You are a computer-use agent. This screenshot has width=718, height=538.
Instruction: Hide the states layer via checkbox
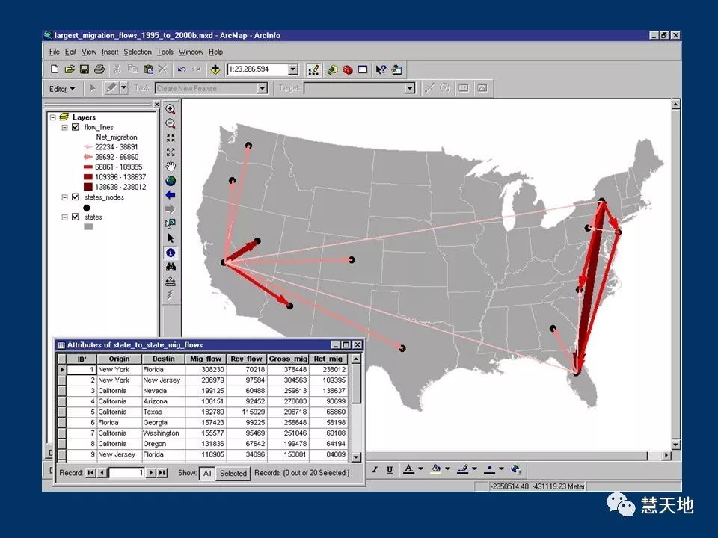pos(76,217)
